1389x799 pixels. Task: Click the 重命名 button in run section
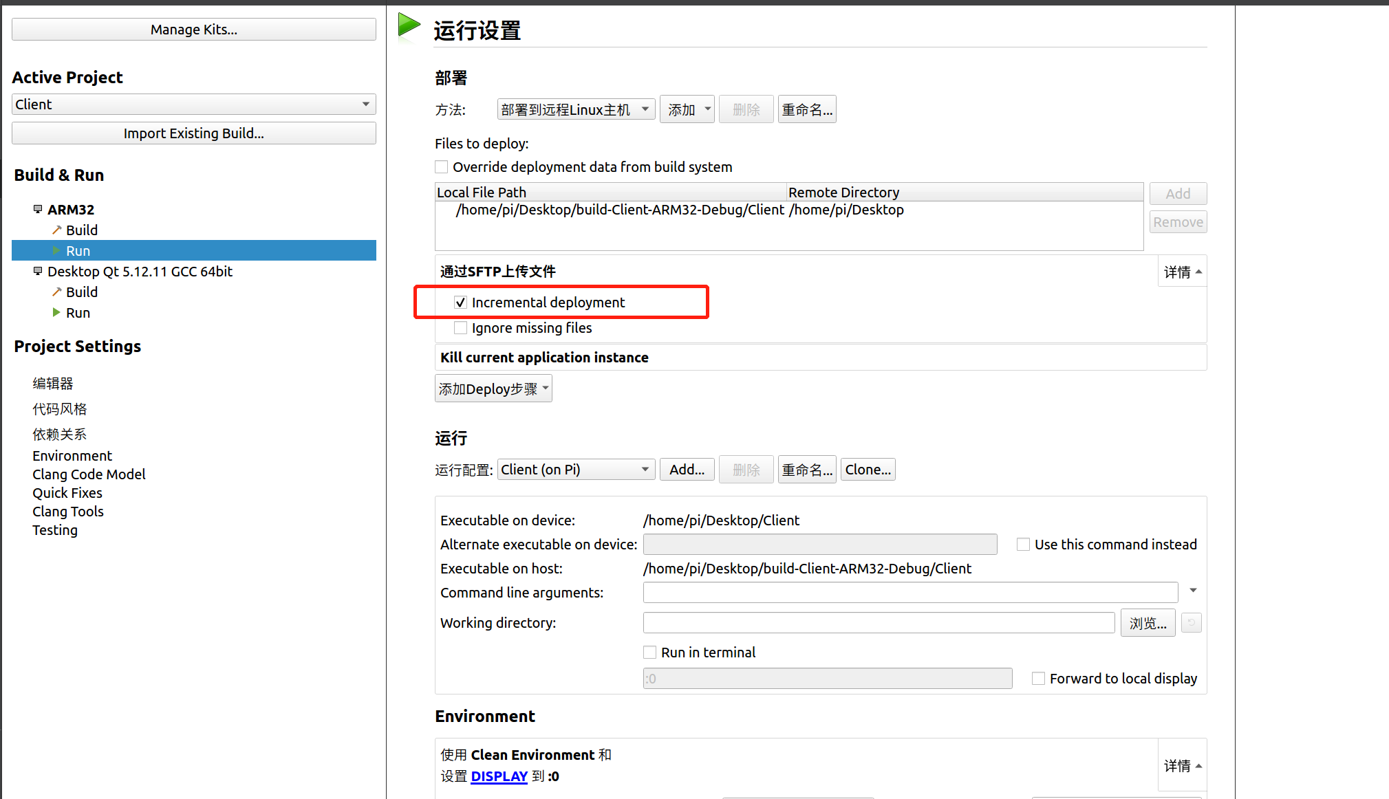point(807,470)
